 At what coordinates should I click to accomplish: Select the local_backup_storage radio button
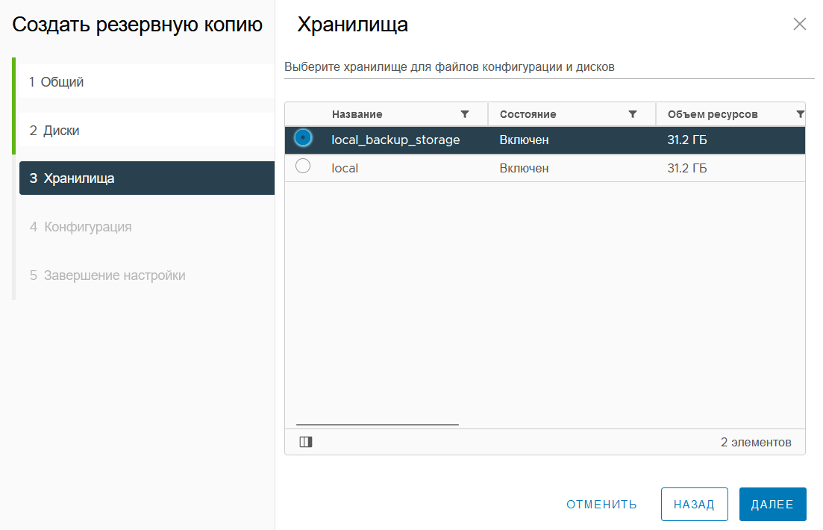pos(303,138)
